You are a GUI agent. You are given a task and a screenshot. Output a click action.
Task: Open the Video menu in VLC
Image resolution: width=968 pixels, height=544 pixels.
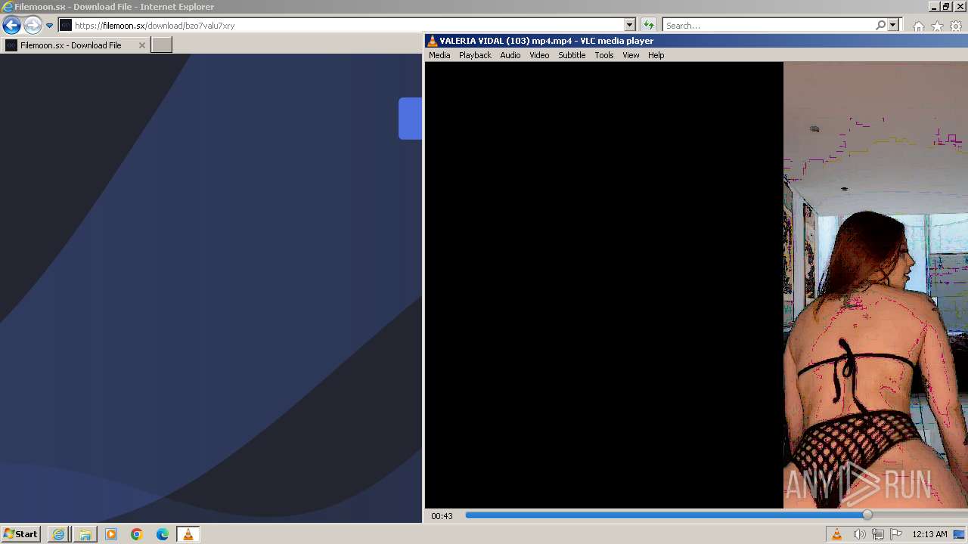point(539,55)
